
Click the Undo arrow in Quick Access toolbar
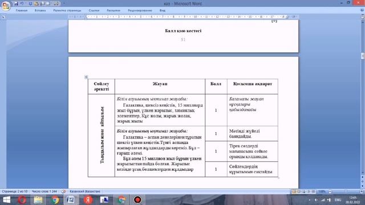pyautogui.click(x=22, y=4)
